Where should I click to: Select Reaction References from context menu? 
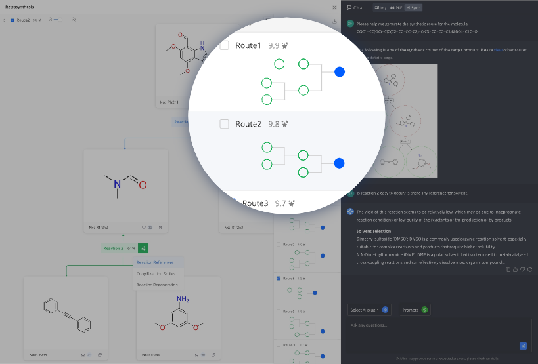[x=155, y=262]
